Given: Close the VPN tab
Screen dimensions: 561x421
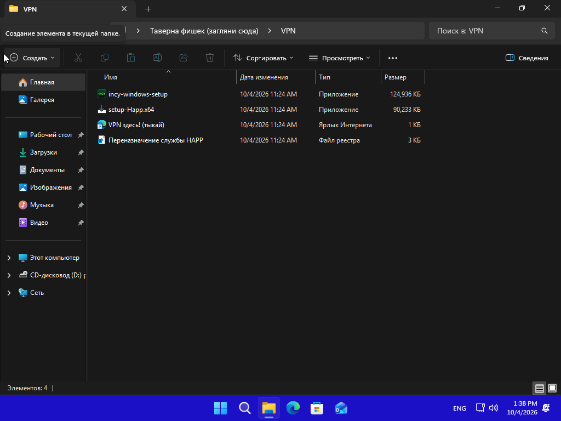Looking at the screenshot, I should pyautogui.click(x=124, y=9).
